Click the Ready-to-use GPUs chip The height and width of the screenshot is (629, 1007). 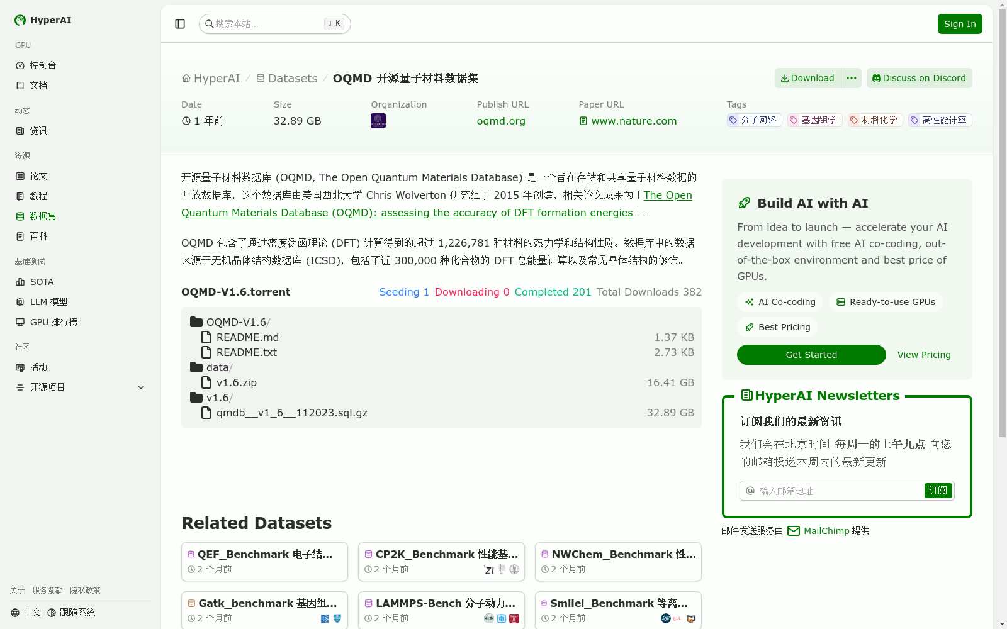coord(886,302)
